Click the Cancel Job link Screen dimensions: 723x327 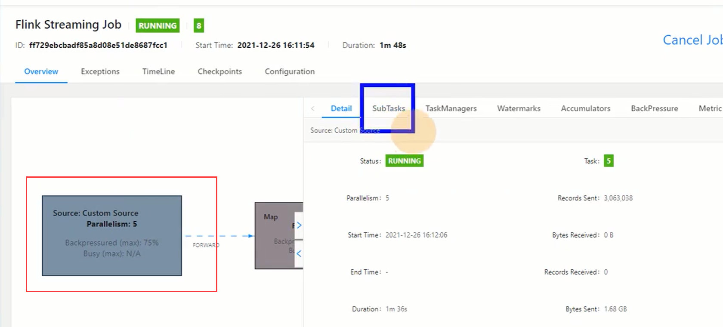(692, 40)
